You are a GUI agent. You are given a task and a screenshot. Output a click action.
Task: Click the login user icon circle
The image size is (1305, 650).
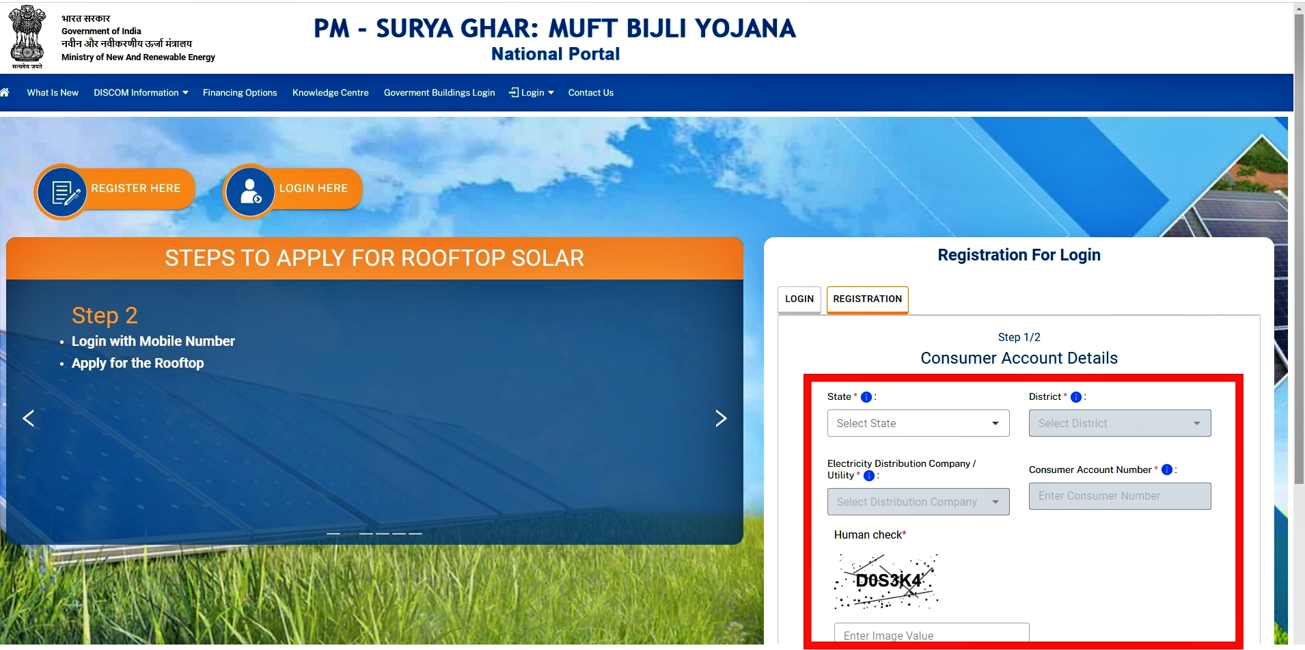click(249, 191)
